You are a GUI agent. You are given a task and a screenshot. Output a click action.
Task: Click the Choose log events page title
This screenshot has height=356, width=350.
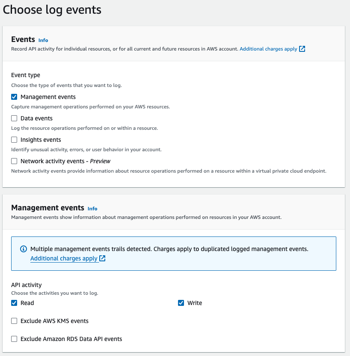(52, 9)
